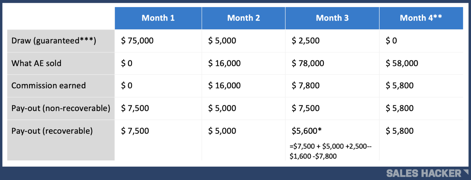Select the Month 1 column header
The image size is (471, 180).
click(158, 18)
